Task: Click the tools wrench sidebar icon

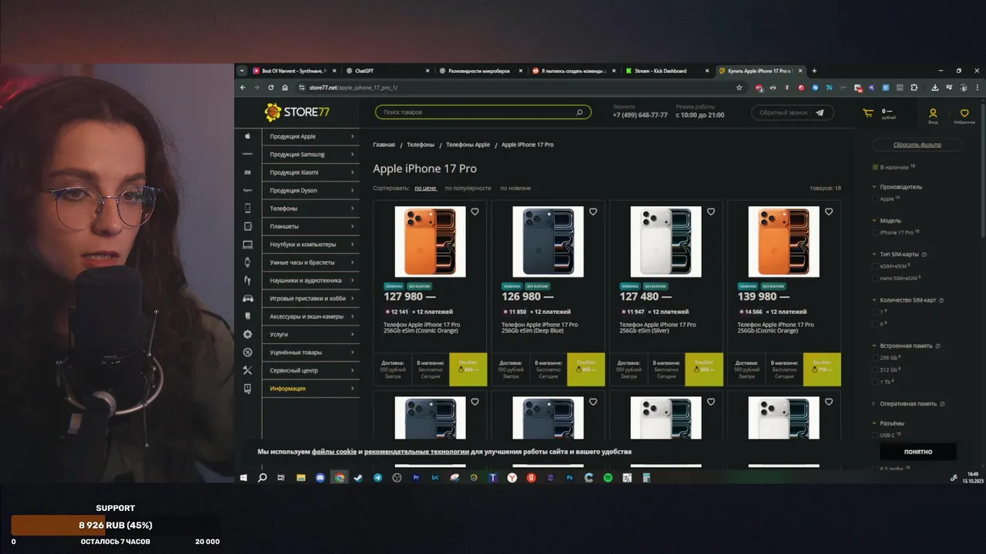Action: (x=247, y=370)
